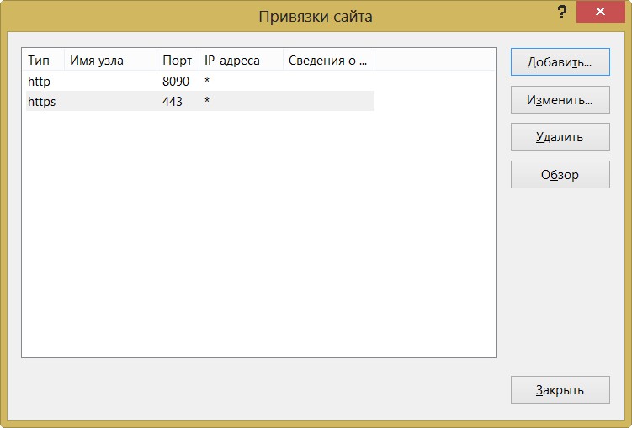Screen dimensions: 632x428
Task: Click the Сведения о ... column header
Action: [x=328, y=61]
